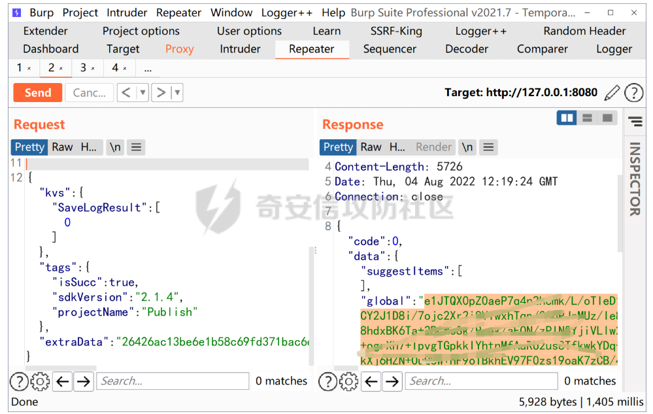This screenshot has width=653, height=414.
Task: Toggle Response non-printable \n characters button
Action: point(467,147)
